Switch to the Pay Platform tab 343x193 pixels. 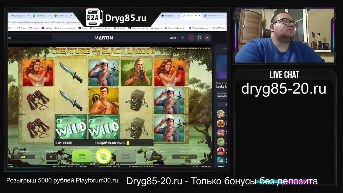tap(213, 16)
